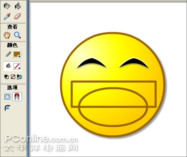The image size is (187, 157).
Task: Click the fill color bucket icon
Action: point(9,66)
